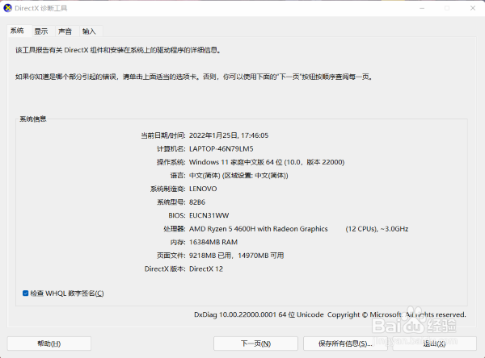
Task: Toggle the 检查 WHQL 数字签名 checkbox
Action: point(25,293)
